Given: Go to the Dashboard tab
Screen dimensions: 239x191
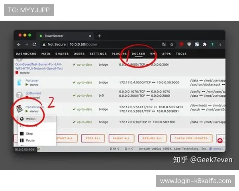Looking at the screenshot, I should [x=26, y=54].
